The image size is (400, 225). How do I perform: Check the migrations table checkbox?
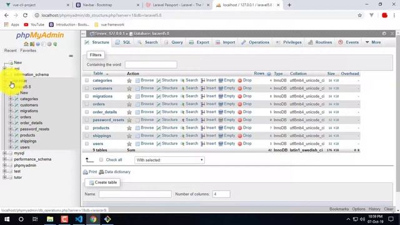pyautogui.click(x=87, y=96)
